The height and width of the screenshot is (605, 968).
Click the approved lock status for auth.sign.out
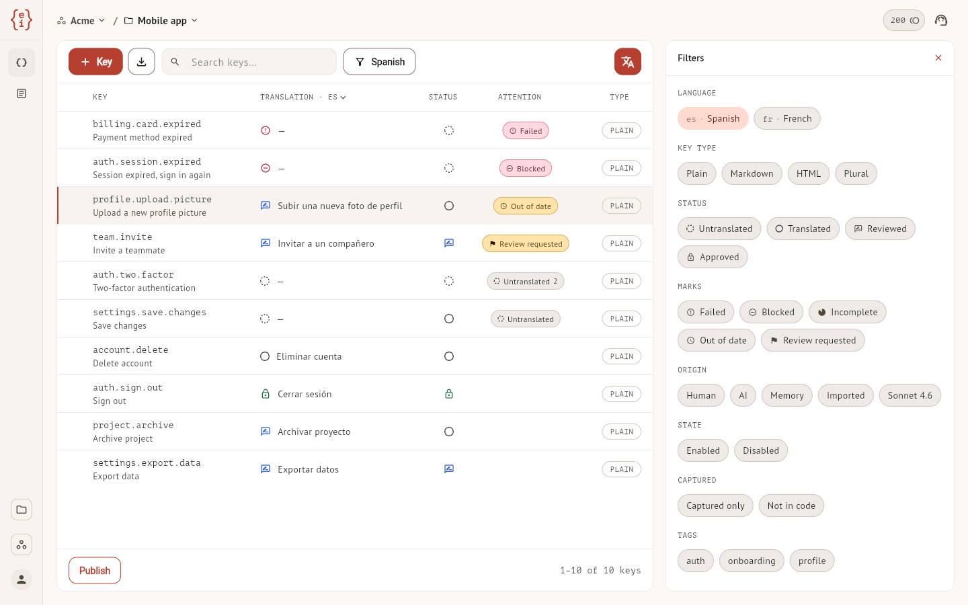click(x=449, y=394)
